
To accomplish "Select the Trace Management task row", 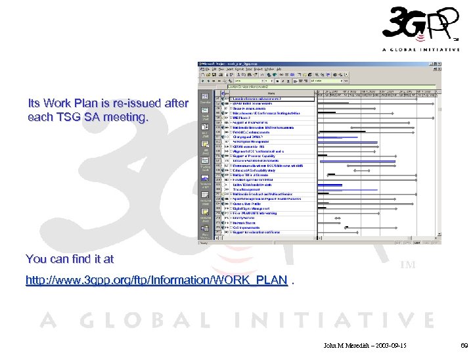I will tap(265, 189).
